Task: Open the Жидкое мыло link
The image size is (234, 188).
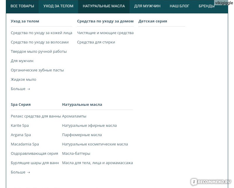Action: coord(23,79)
